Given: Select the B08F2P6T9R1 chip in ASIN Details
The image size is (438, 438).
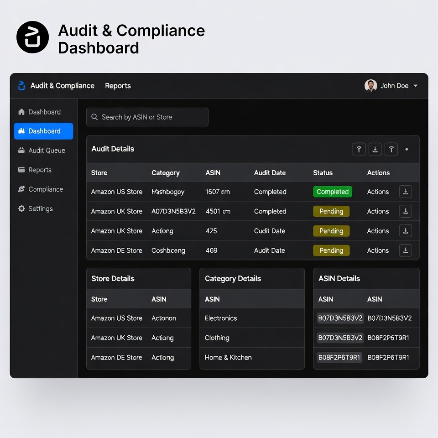Looking at the screenshot, I should pos(339,357).
